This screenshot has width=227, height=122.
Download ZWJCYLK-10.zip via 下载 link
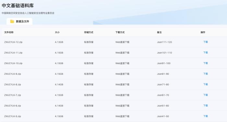205,63
